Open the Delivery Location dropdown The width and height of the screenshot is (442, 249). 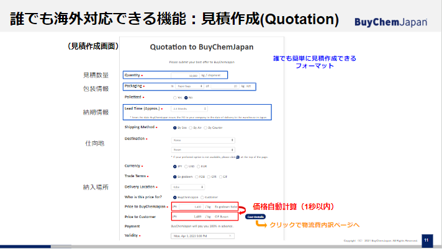pos(187,187)
